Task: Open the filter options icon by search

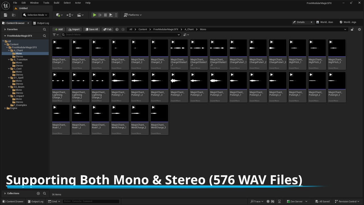Action: click(55, 34)
